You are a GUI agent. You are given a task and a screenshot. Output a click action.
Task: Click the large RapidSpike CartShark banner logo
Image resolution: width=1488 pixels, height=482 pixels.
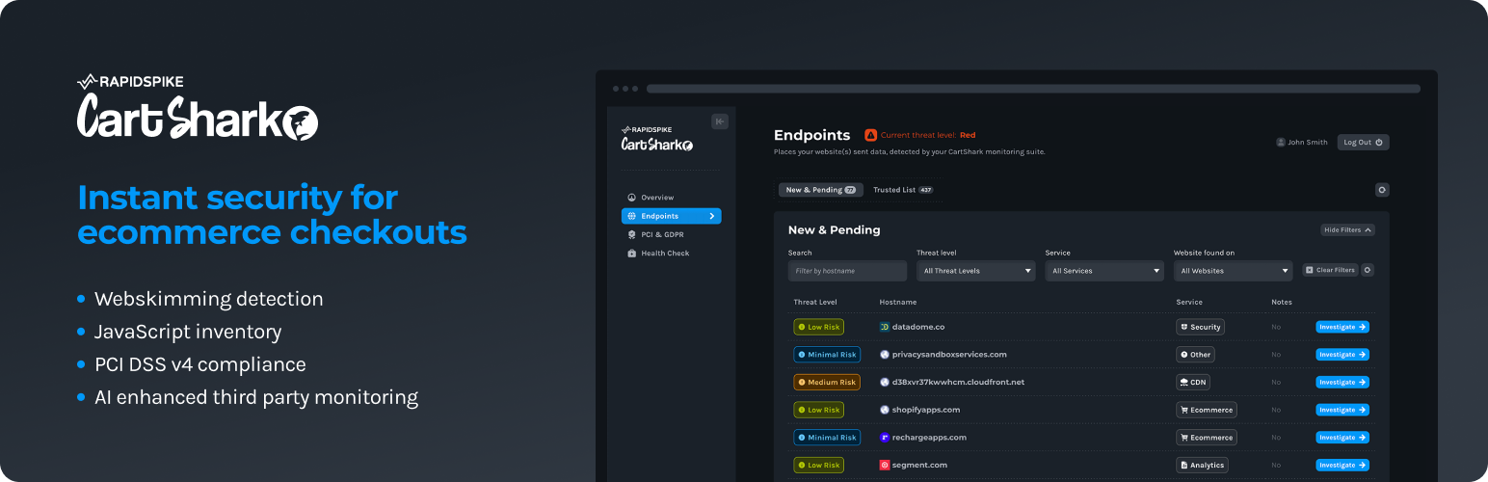pyautogui.click(x=198, y=108)
